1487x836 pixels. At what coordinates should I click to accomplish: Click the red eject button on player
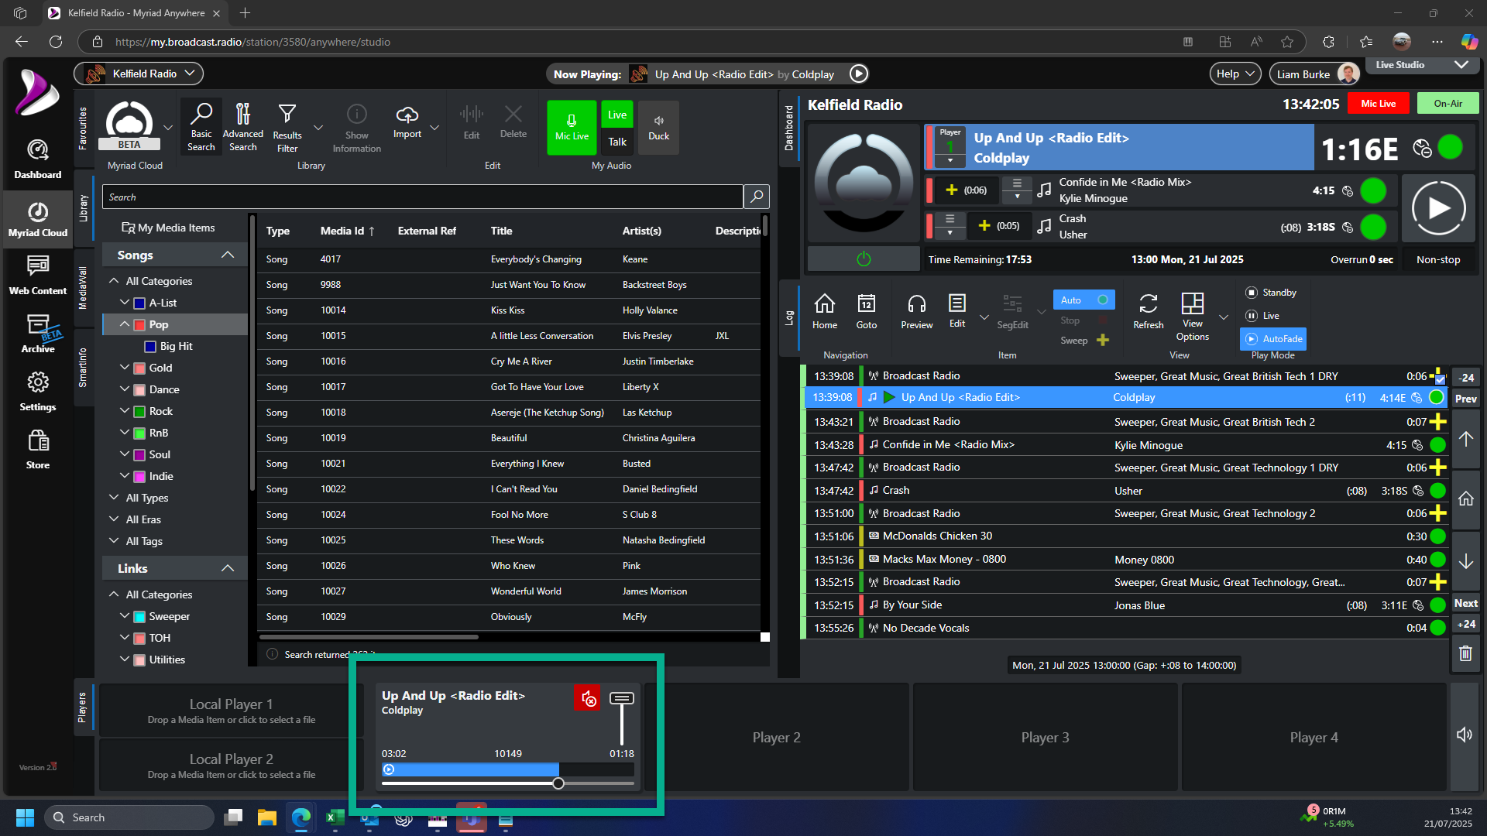587,697
